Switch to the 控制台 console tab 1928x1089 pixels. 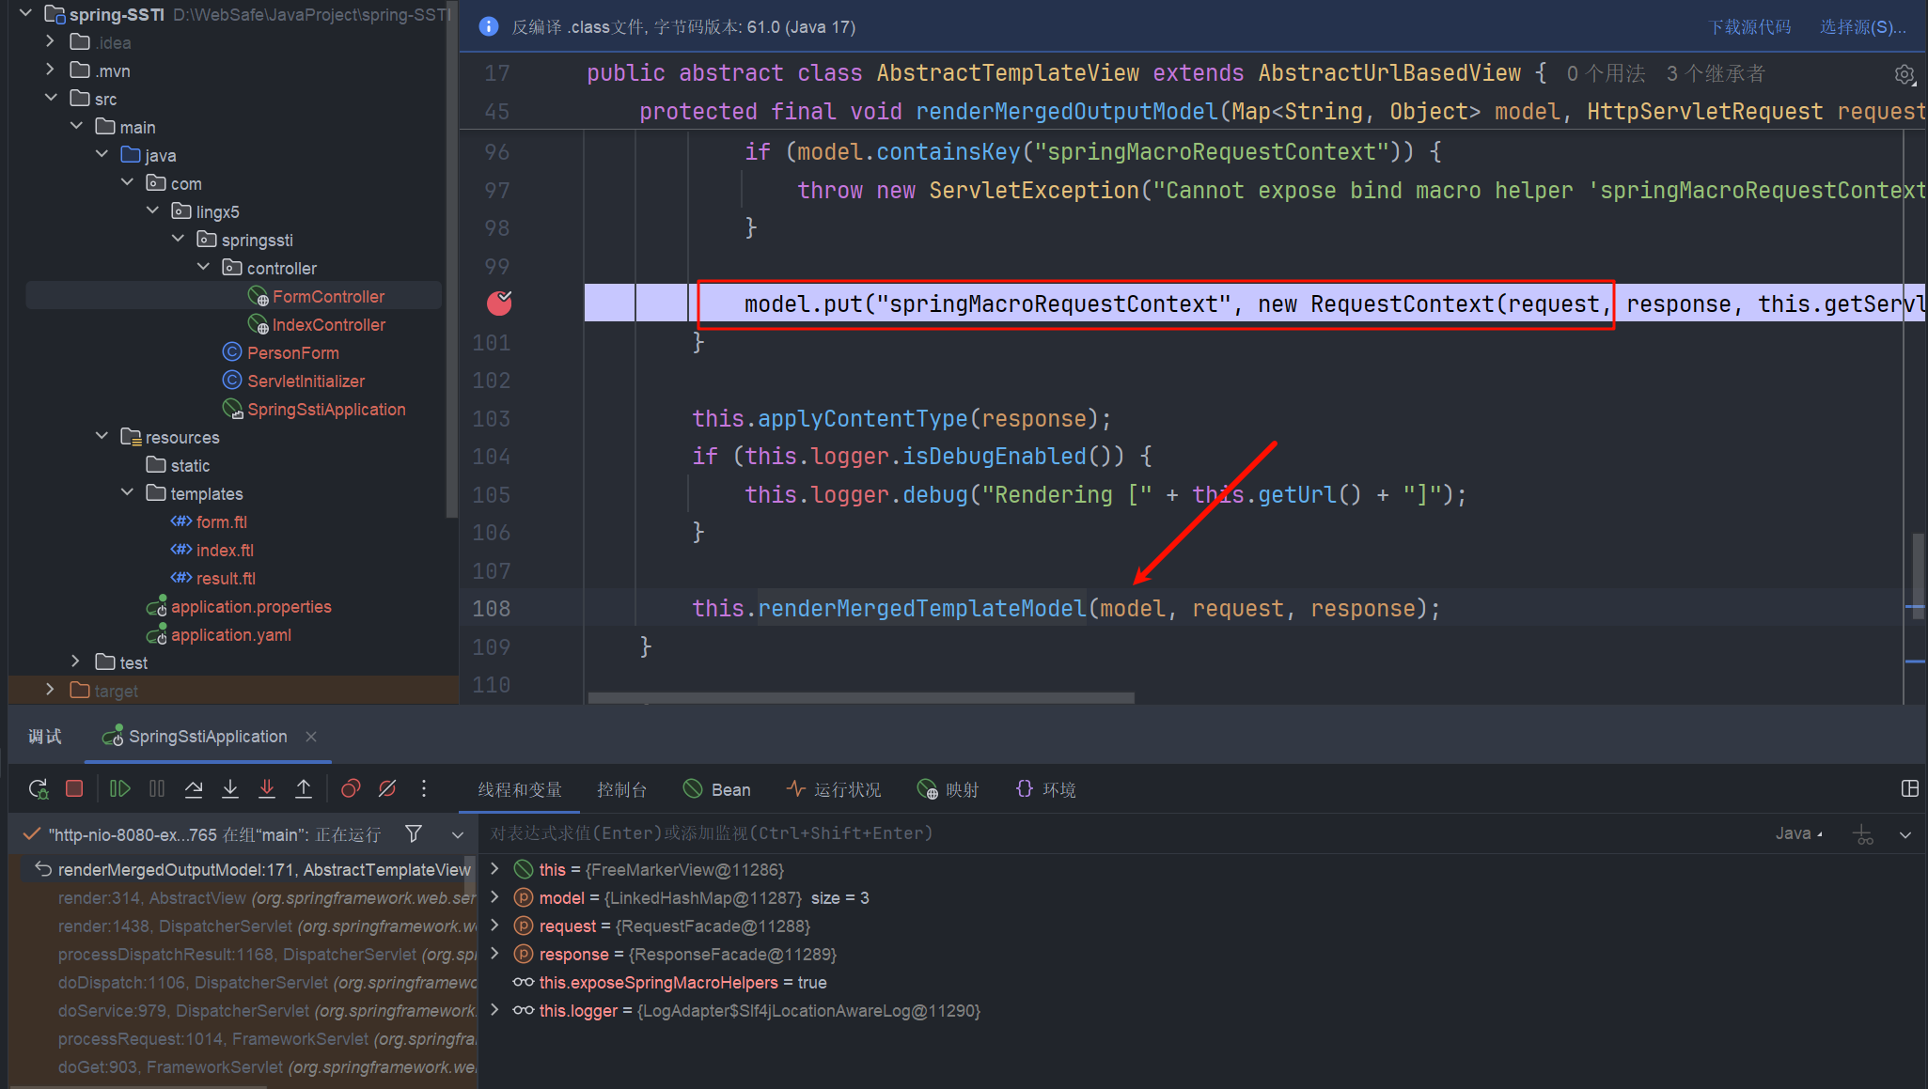621,789
